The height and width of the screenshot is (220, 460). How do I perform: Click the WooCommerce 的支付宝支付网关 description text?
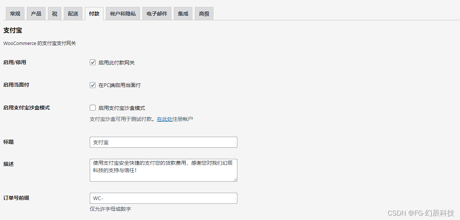40,43
